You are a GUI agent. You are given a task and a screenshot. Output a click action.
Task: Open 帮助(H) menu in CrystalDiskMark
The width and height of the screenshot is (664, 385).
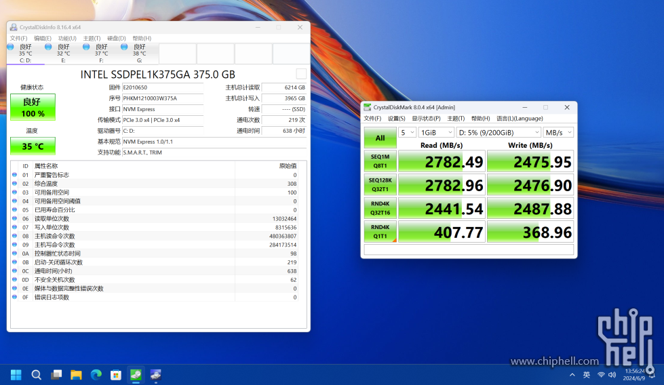pyautogui.click(x=480, y=119)
